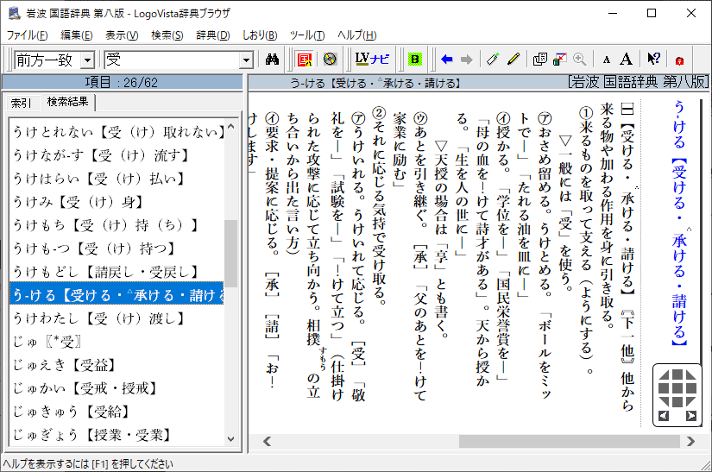The image size is (712, 472).
Task: Click the lower-right triangle of navigation pad
Action: (690, 401)
